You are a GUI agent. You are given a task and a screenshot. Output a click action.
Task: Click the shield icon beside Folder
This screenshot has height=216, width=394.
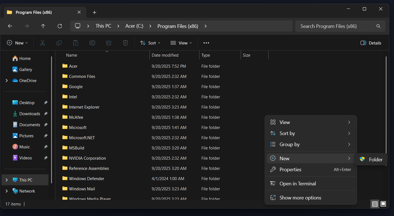pos(362,159)
